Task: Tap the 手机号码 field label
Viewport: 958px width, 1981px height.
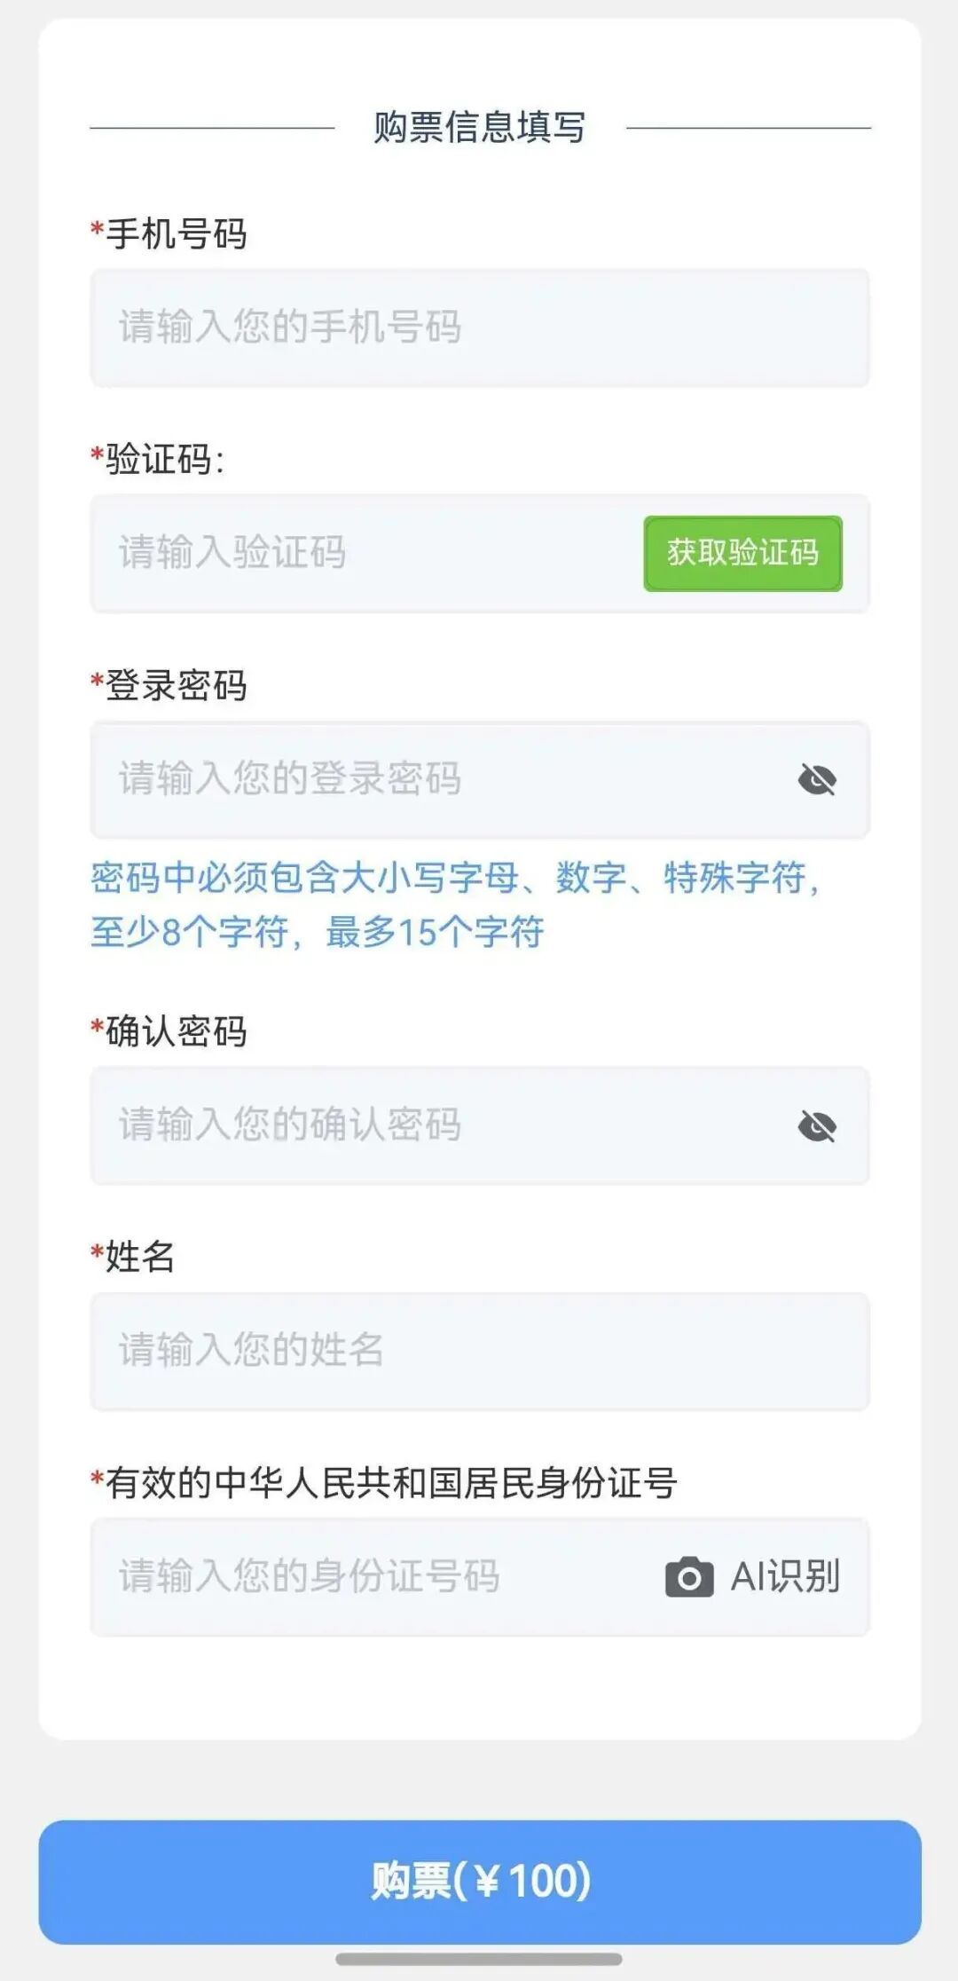Action: (x=176, y=234)
